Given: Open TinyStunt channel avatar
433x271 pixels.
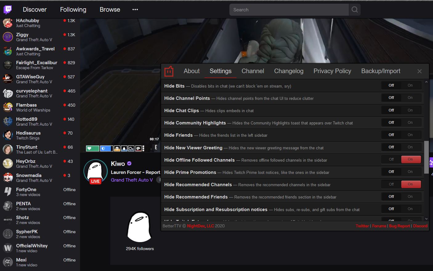Looking at the screenshot, I should coord(8,150).
